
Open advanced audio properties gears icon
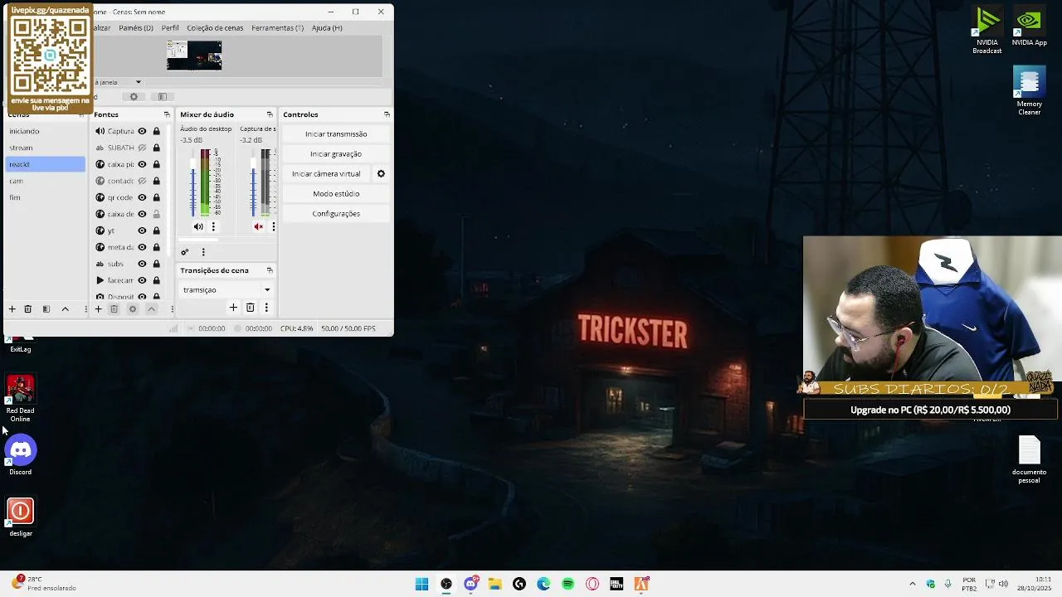click(x=185, y=252)
